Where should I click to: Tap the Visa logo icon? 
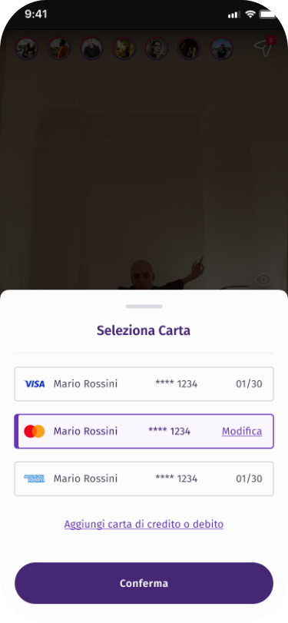tap(35, 384)
